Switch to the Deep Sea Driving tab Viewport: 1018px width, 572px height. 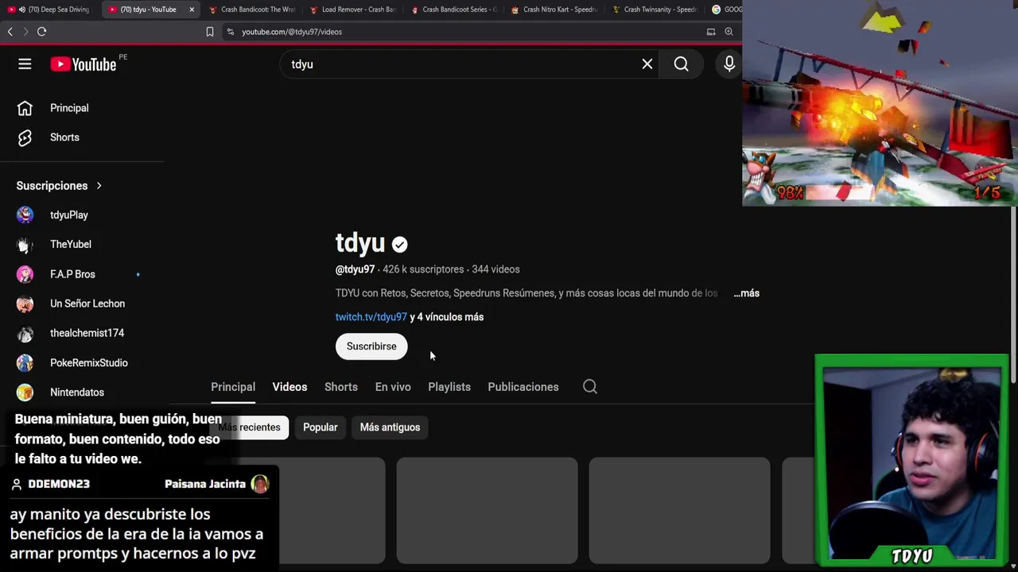tap(49, 10)
